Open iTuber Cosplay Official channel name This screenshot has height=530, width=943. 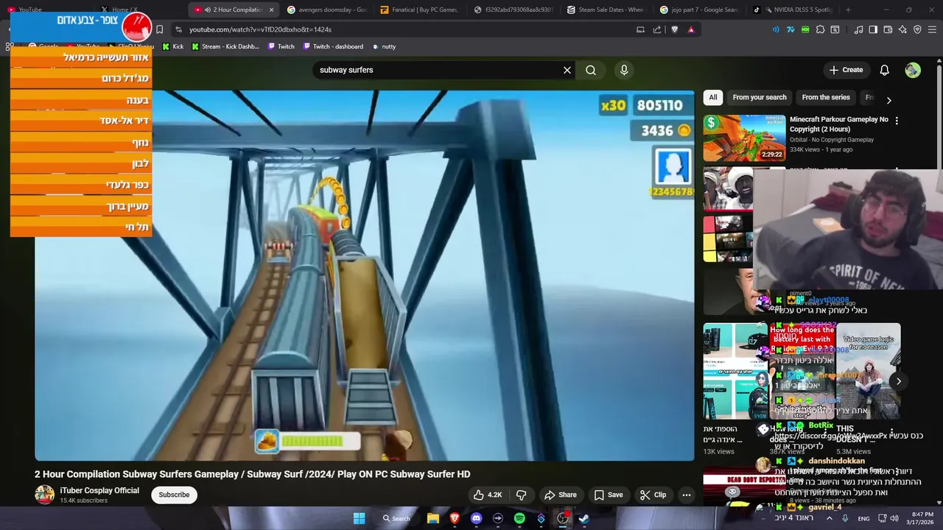pos(99,490)
